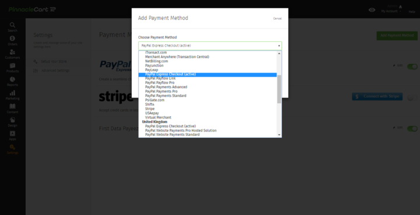Click the Add Payment Method green button
This screenshot has height=215, width=420.
[x=397, y=35]
